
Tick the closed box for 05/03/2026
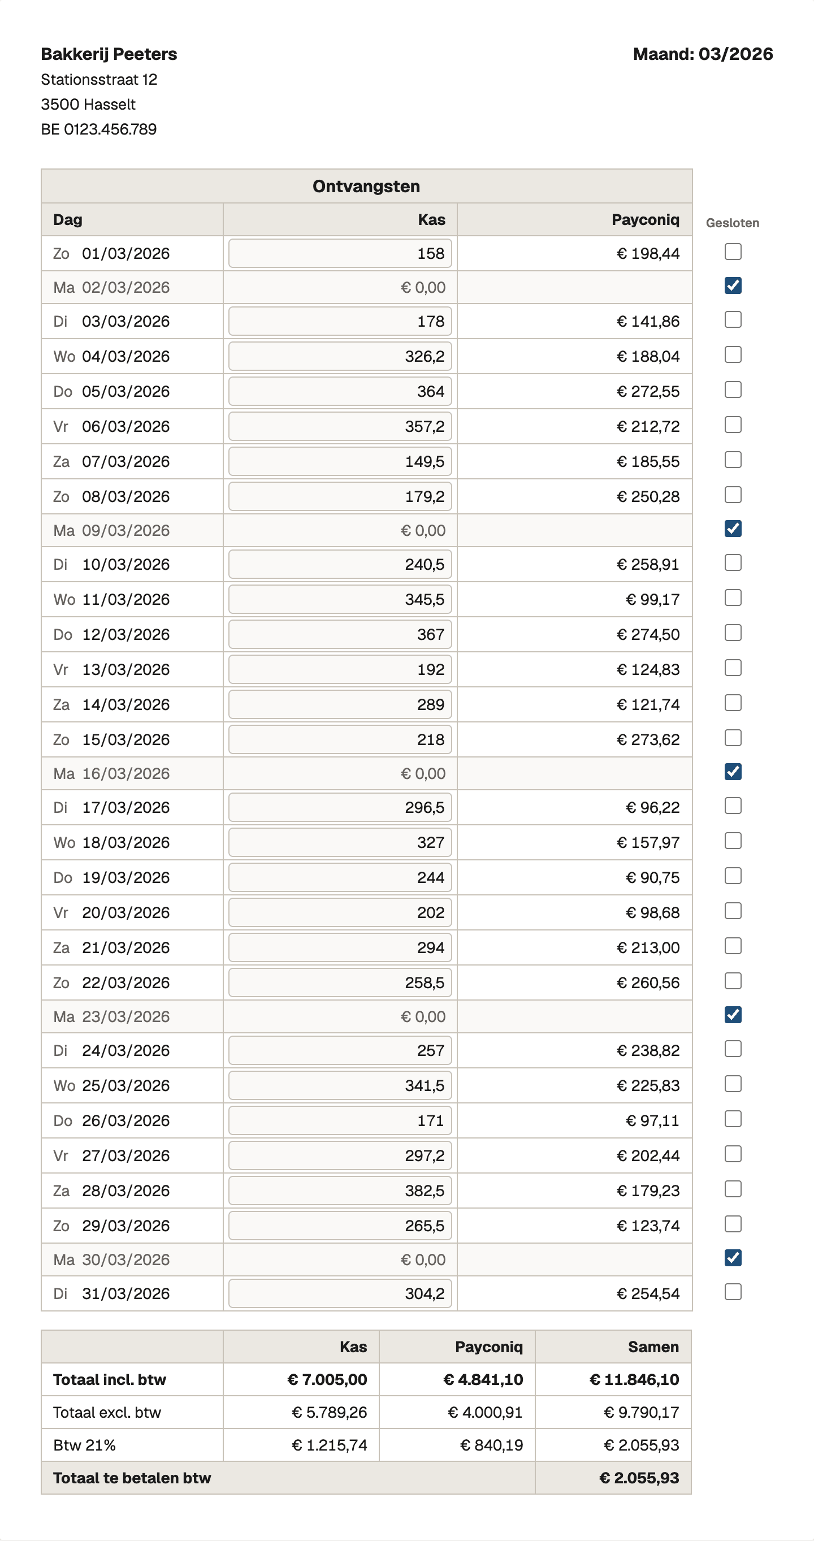(733, 389)
